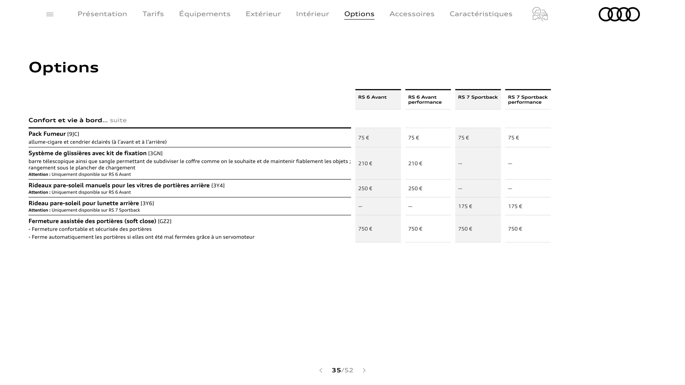685x385 pixels.
Task: Click the servomoteur bullet line
Action: [x=141, y=237]
